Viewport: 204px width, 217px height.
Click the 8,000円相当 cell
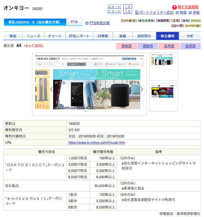click(78, 177)
